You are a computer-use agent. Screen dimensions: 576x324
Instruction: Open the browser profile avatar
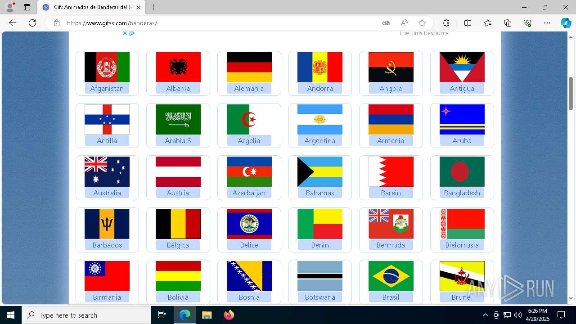coord(10,7)
